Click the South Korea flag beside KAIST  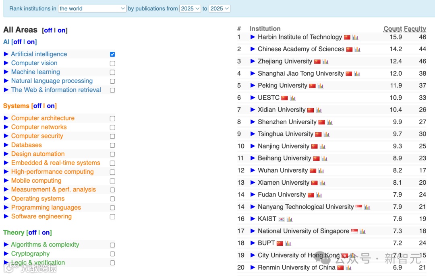282,219
